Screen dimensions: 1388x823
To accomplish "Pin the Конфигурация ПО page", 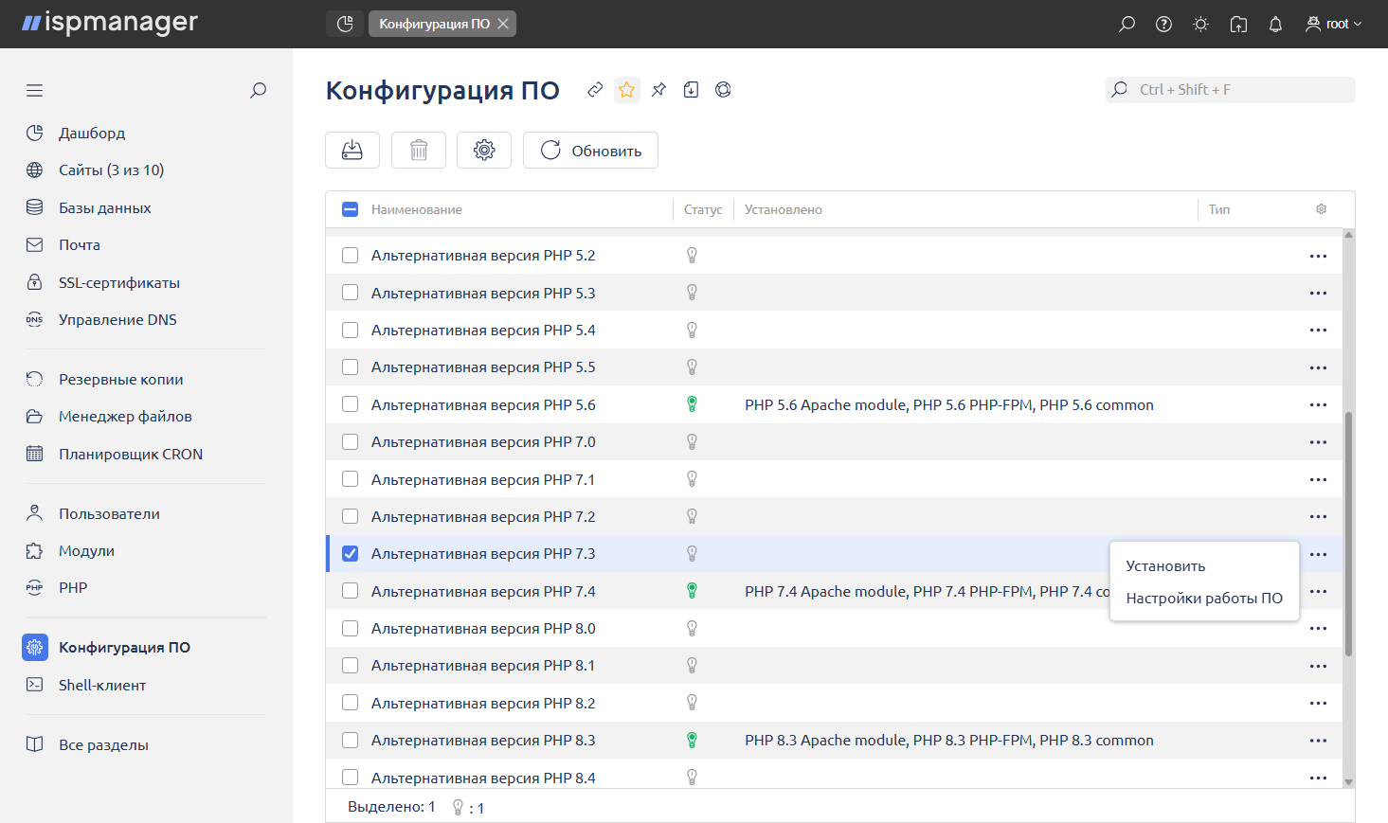I will pos(658,90).
